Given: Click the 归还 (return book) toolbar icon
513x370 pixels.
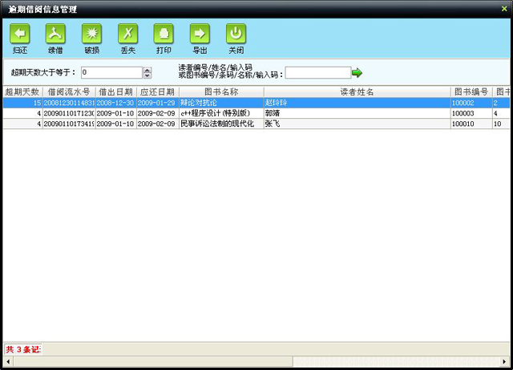Looking at the screenshot, I should [x=20, y=34].
